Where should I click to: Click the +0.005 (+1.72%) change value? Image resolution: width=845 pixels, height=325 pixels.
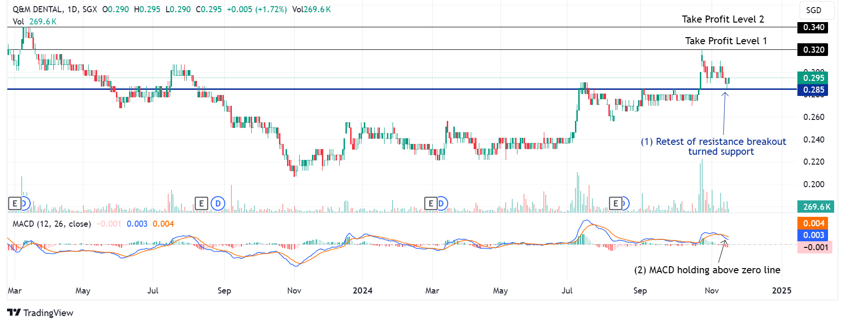(257, 9)
